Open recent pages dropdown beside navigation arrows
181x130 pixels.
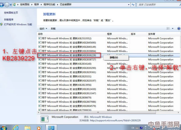pyautogui.click(x=11, y=5)
